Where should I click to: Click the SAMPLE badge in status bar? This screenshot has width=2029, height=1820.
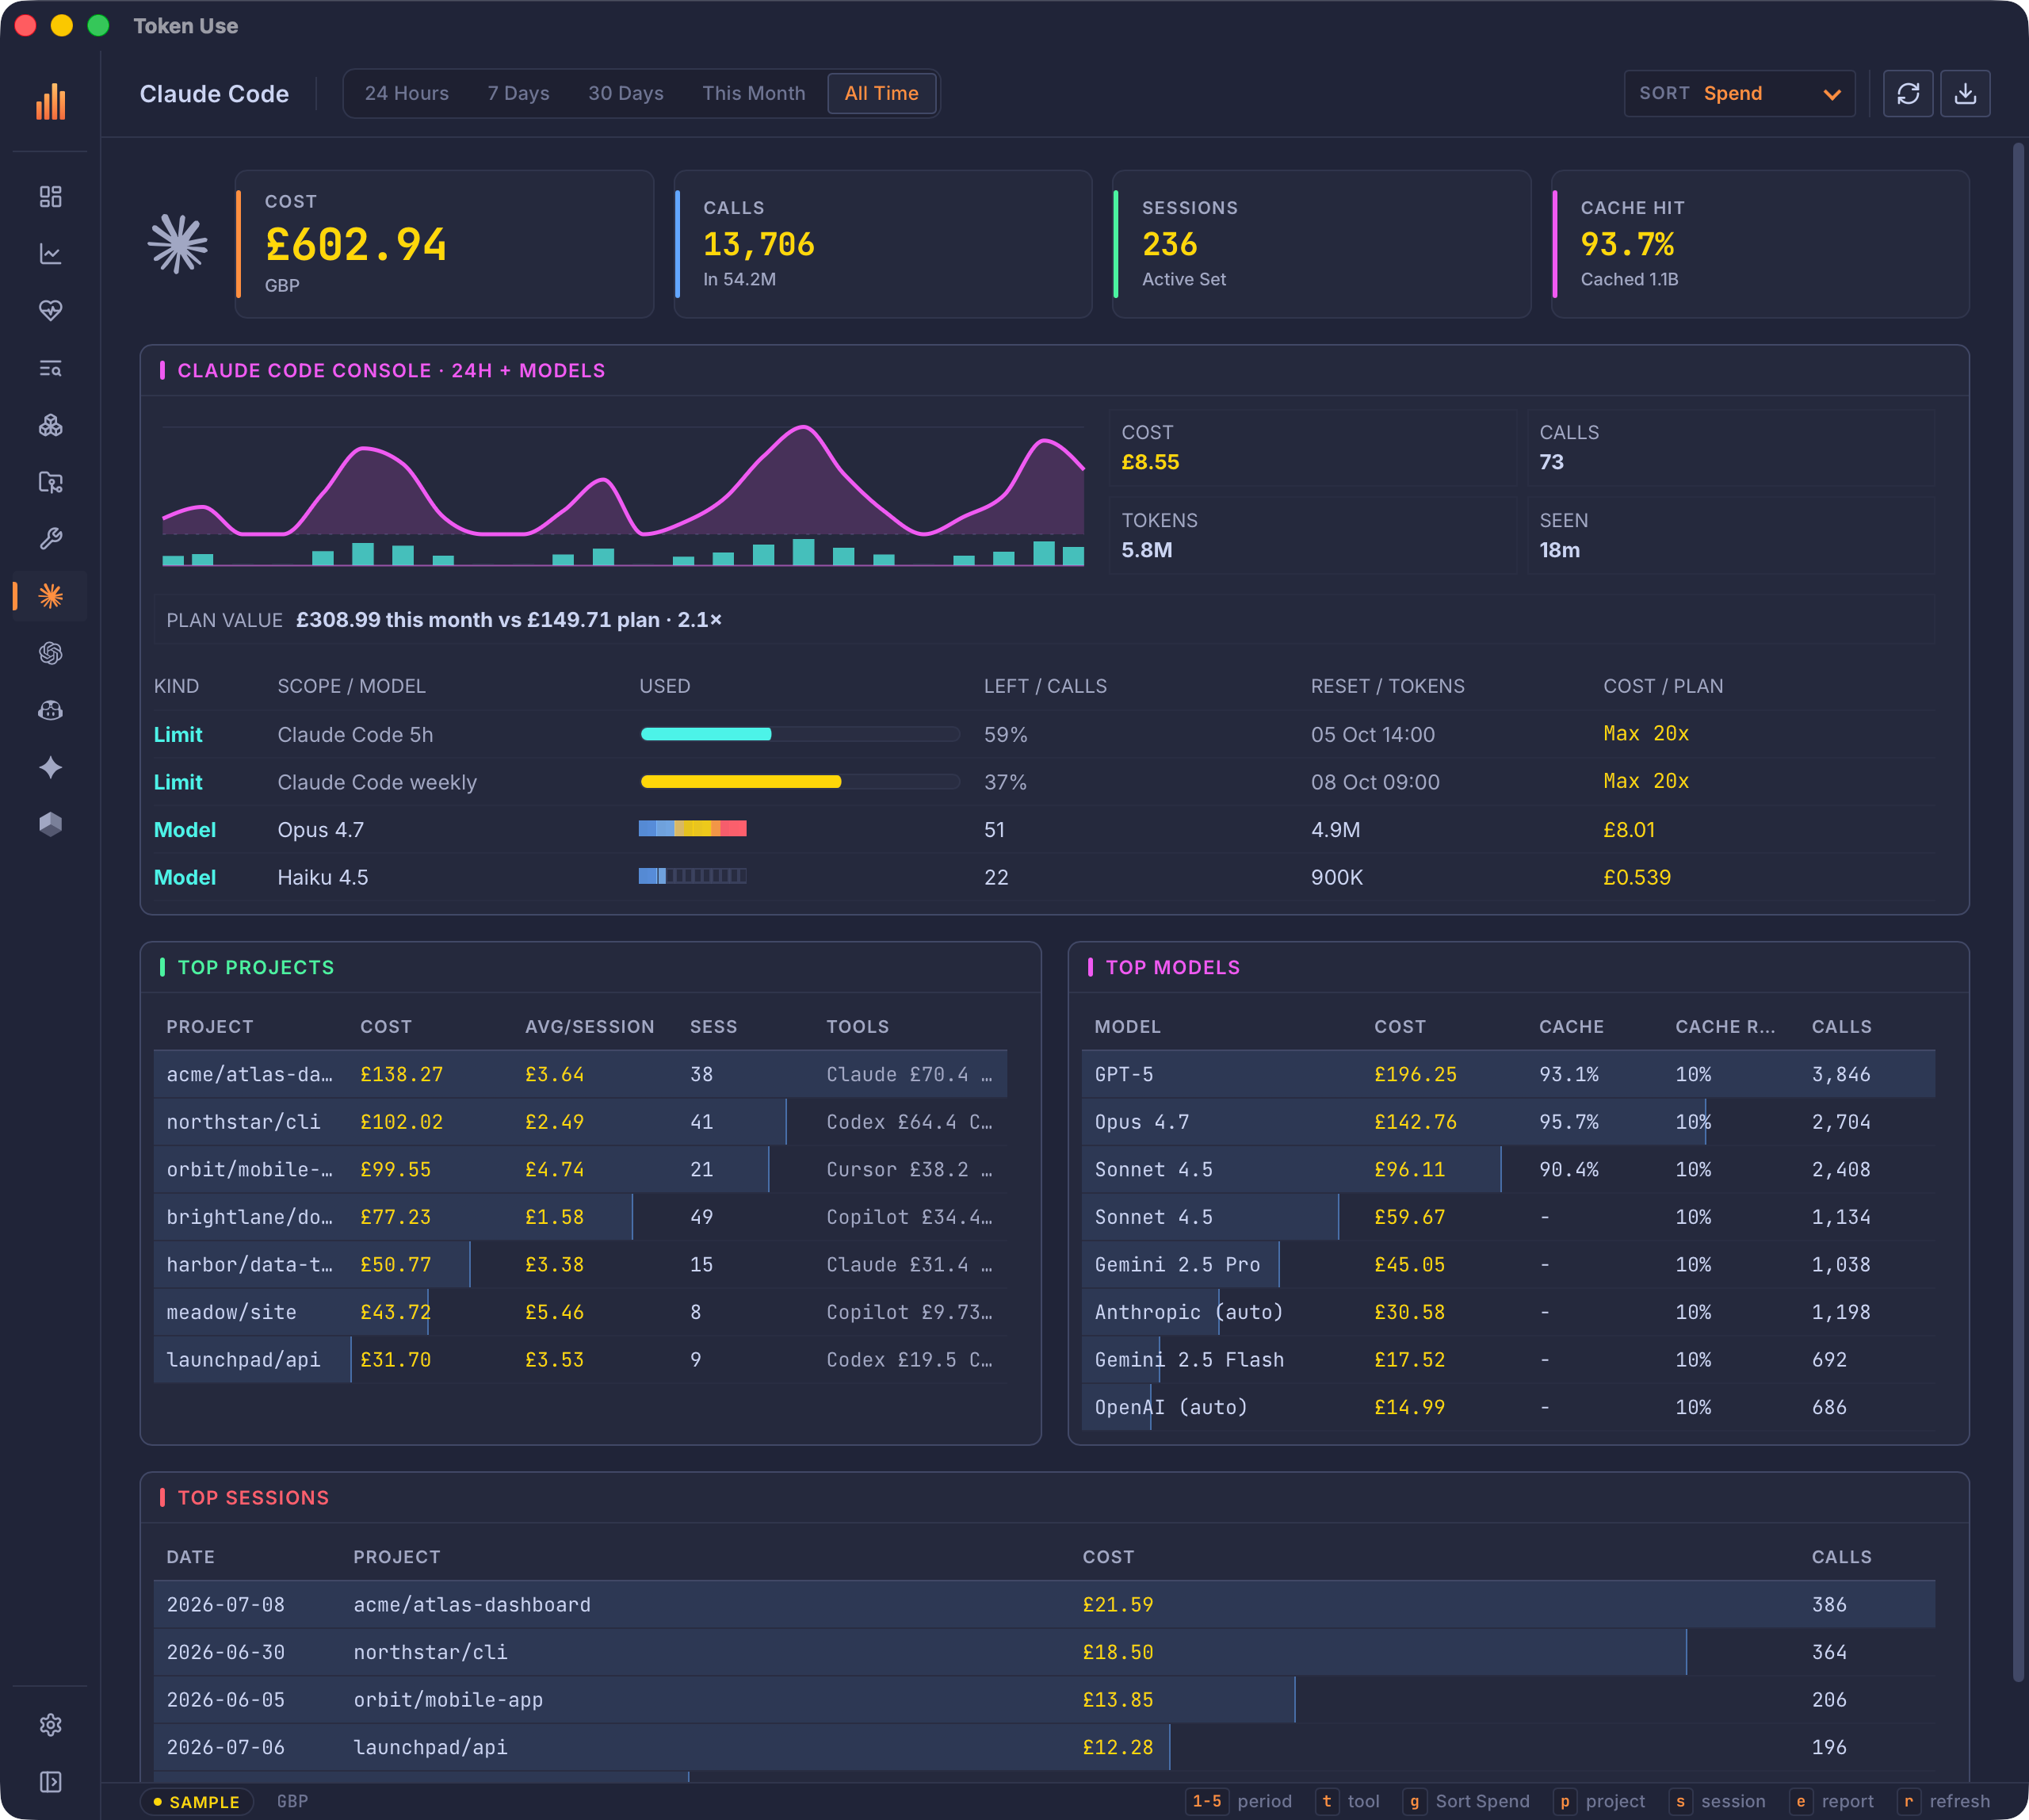pos(196,1802)
